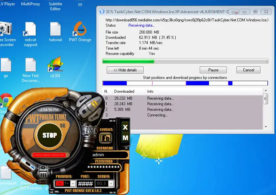Select connection row 1 with 28.243 MB
276x195 pixels.
pos(183,104)
